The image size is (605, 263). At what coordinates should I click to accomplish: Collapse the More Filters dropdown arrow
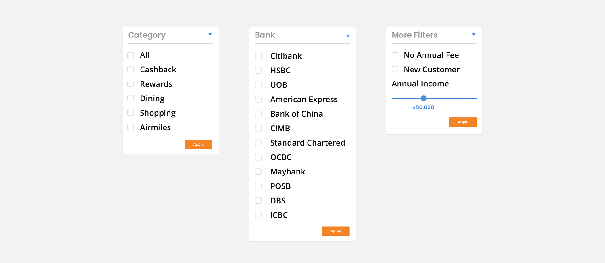click(474, 35)
